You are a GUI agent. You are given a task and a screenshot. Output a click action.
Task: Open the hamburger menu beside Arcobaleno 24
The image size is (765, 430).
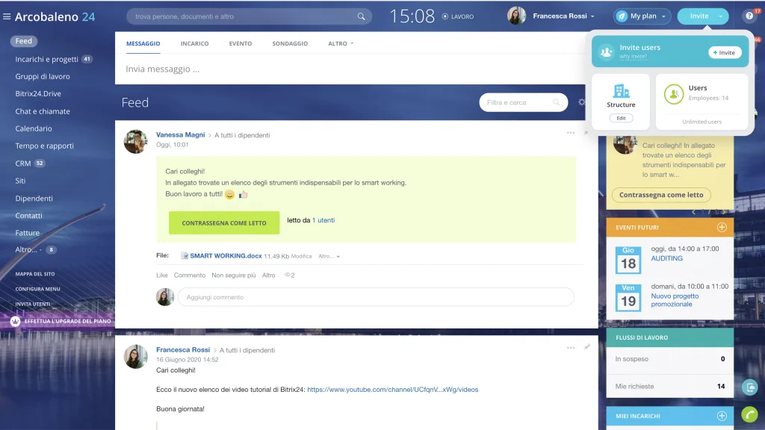tap(7, 16)
